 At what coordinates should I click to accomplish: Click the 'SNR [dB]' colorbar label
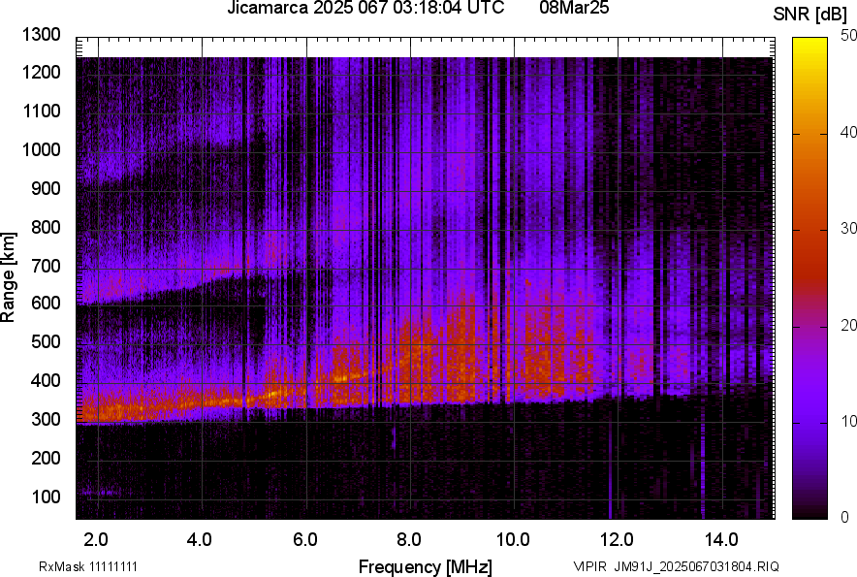click(810, 15)
